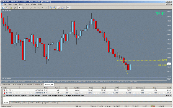The width and height of the screenshot is (173, 108).
Task: Sort by the Type column header
Action: click(x=53, y=88)
